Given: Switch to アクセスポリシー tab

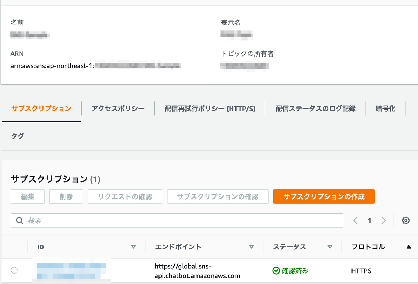Looking at the screenshot, I should (118, 109).
